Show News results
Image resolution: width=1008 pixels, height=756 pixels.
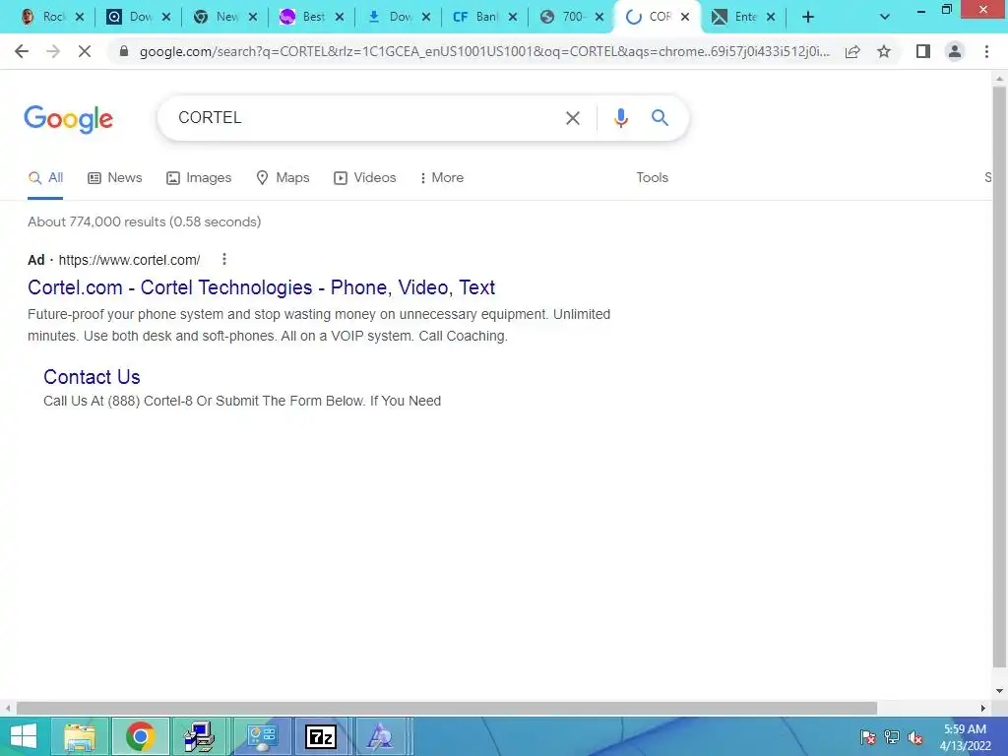pyautogui.click(x=115, y=177)
